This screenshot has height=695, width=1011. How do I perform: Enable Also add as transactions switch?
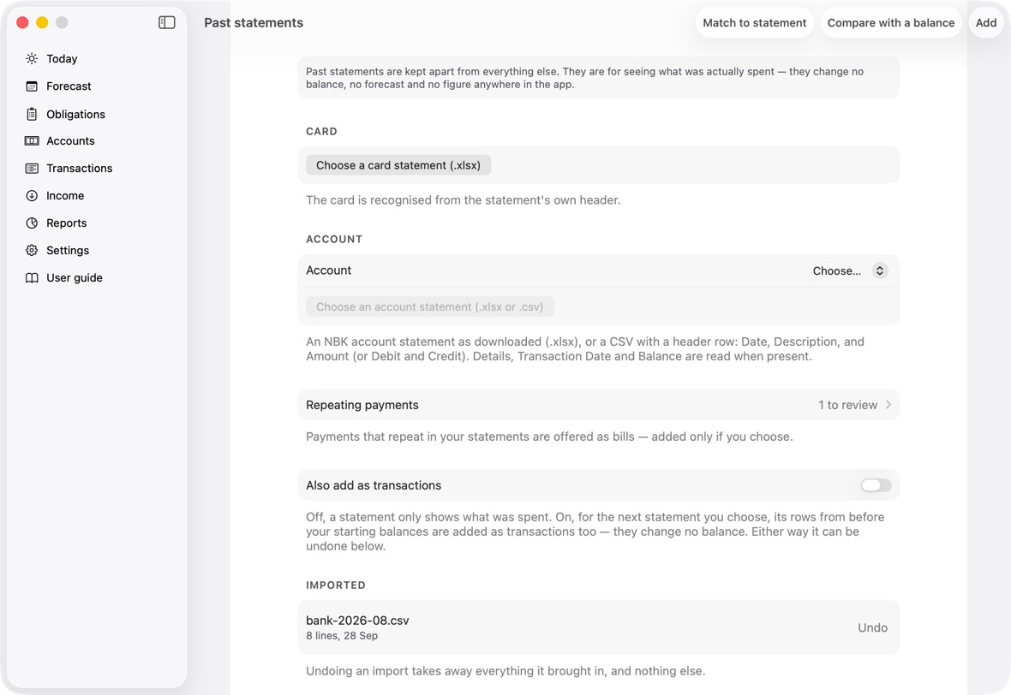[x=876, y=485]
